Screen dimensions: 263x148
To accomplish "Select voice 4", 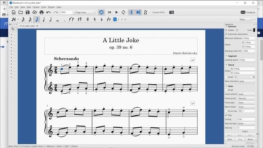I will (125, 19).
